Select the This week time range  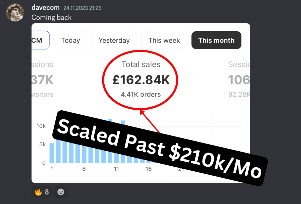pyautogui.click(x=164, y=40)
